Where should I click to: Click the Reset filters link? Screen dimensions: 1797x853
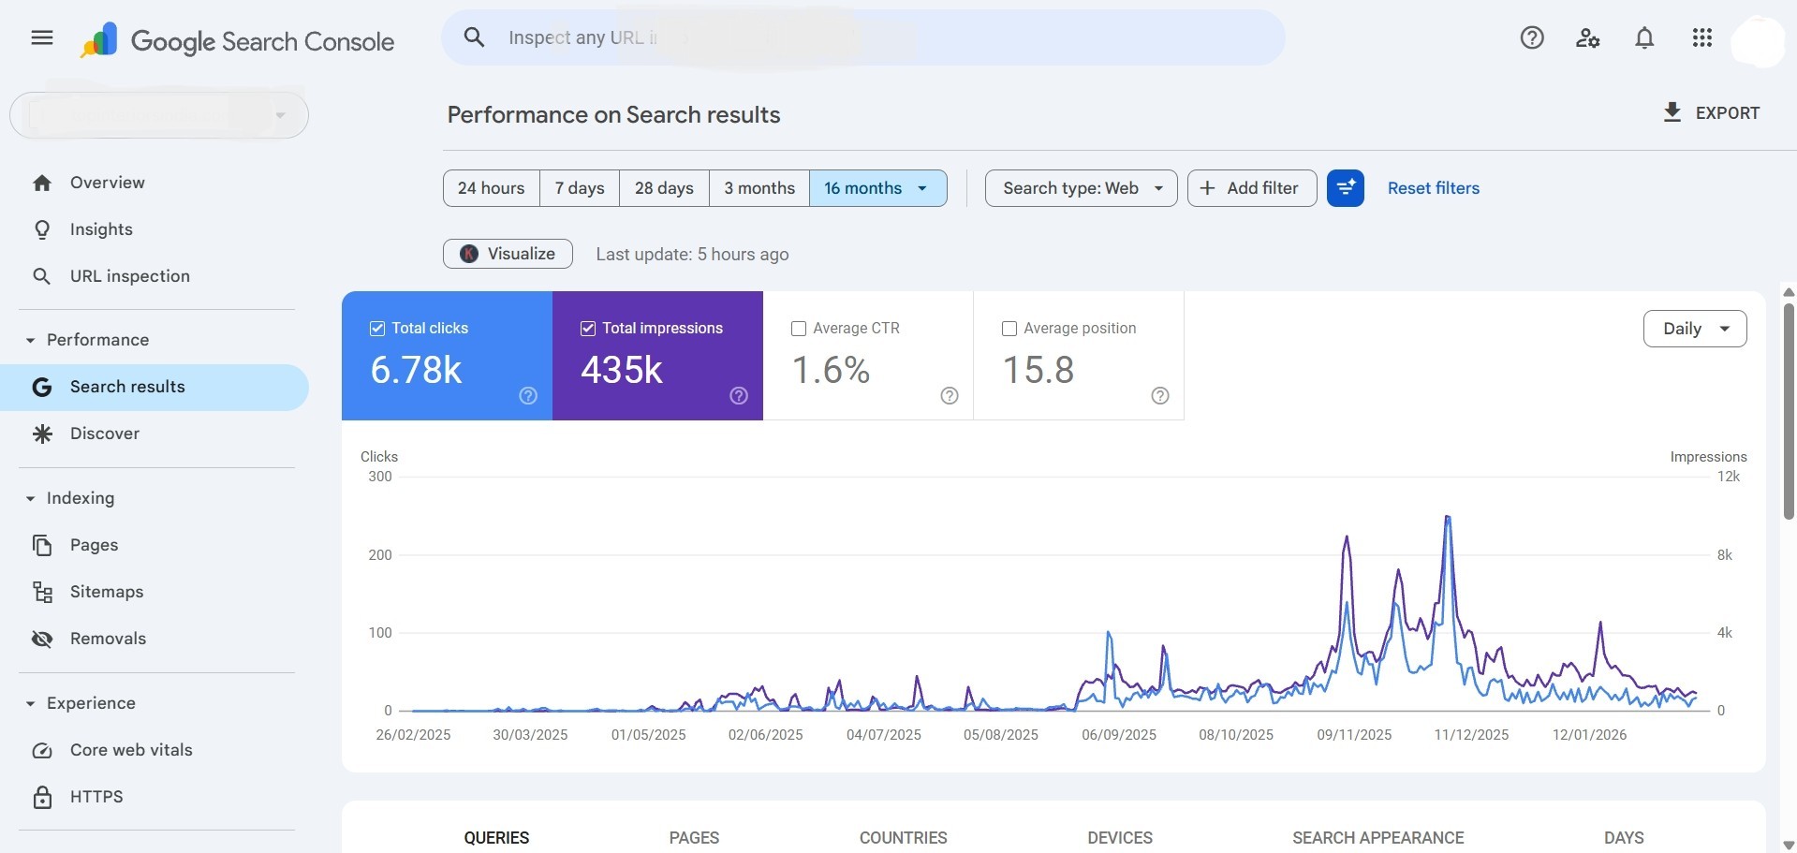coord(1434,187)
